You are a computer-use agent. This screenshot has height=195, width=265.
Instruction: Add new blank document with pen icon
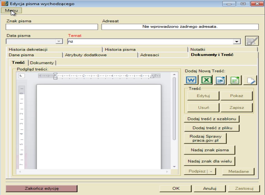[250, 80]
